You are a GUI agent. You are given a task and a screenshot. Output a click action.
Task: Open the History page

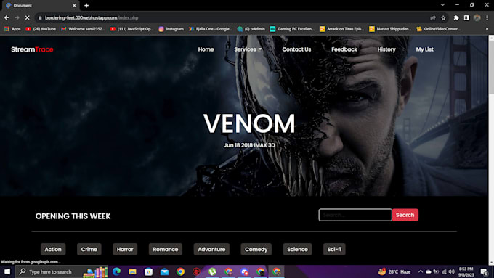pos(386,49)
